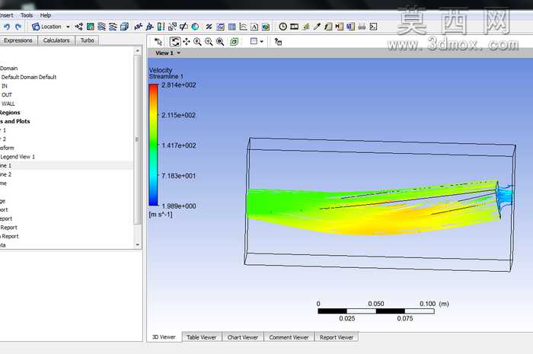Select Default Domain Default in the tree
This screenshot has height=354, width=533.
click(x=29, y=77)
